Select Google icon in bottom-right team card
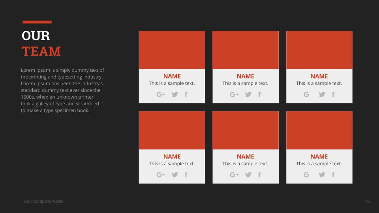 point(306,175)
